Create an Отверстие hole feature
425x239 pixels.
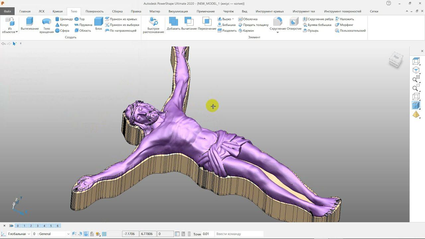[x=294, y=24]
